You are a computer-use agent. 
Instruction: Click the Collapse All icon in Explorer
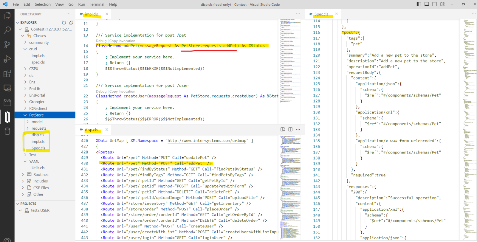[x=71, y=23]
